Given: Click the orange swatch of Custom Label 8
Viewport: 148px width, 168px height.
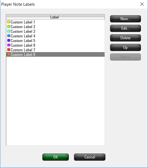Looking at the screenshot, I should pos(9,55).
